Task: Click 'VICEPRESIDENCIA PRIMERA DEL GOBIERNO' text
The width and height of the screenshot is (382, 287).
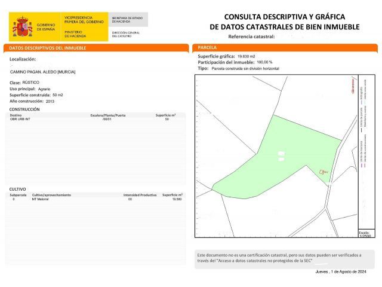Action: tap(84, 20)
